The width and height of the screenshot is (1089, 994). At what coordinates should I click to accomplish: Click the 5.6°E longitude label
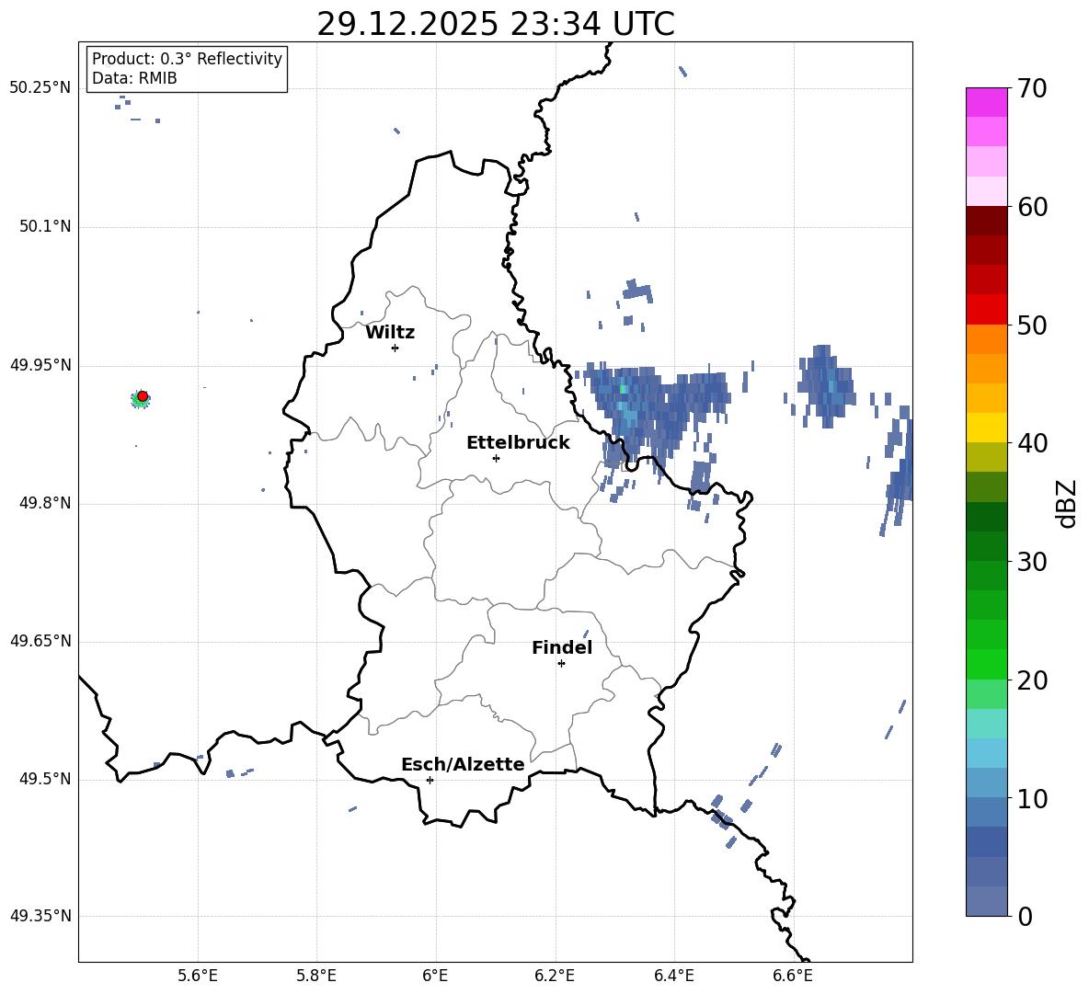(198, 976)
